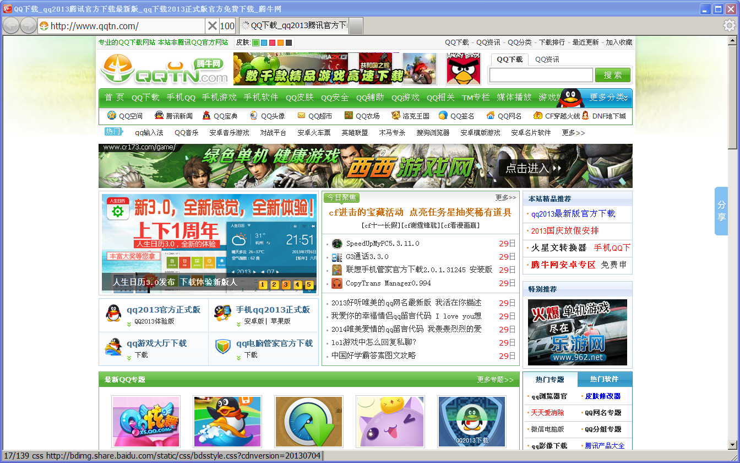740x463 pixels.
Task: Go to 手机游戏 in the navigation bar
Action: click(x=219, y=98)
